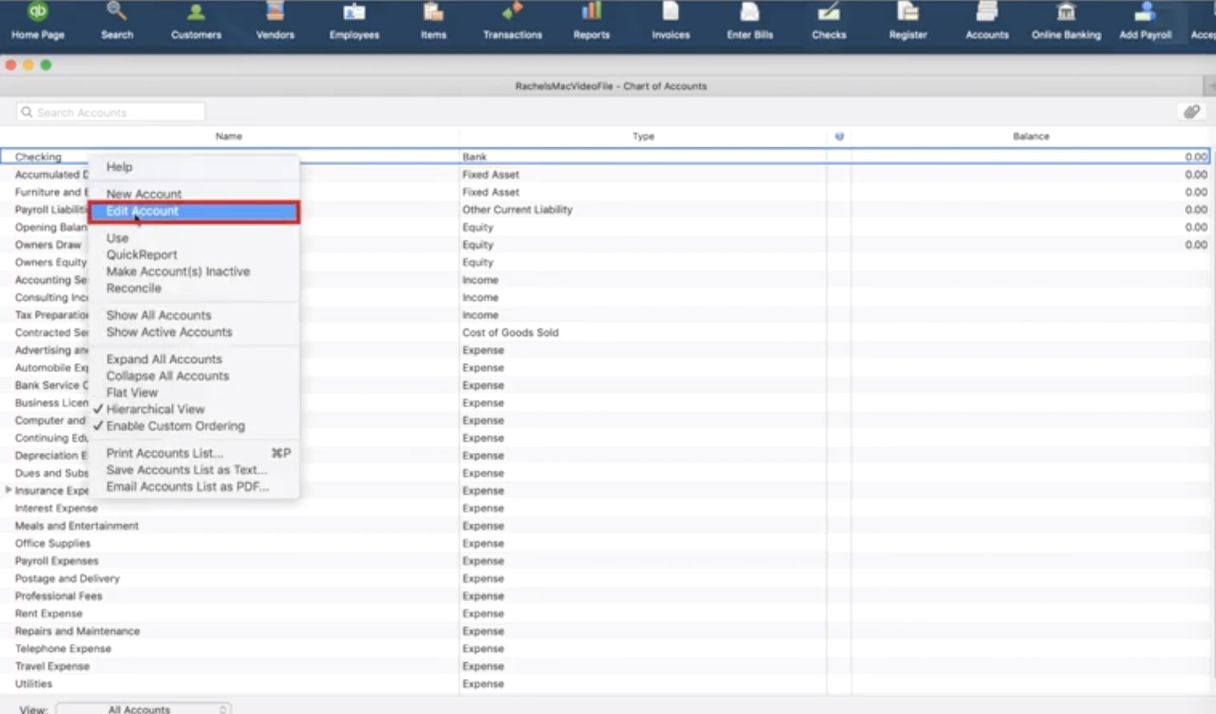Image resolution: width=1216 pixels, height=714 pixels.
Task: Select the Telephone Expense account
Action: [x=63, y=648]
